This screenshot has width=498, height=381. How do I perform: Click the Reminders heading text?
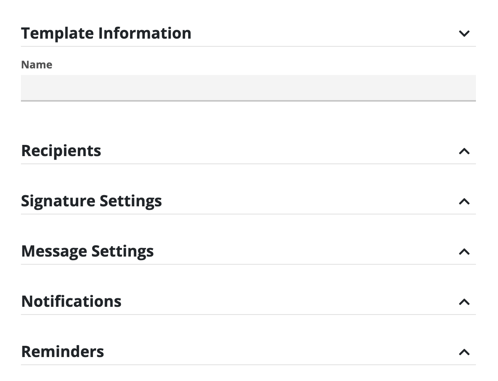(63, 352)
